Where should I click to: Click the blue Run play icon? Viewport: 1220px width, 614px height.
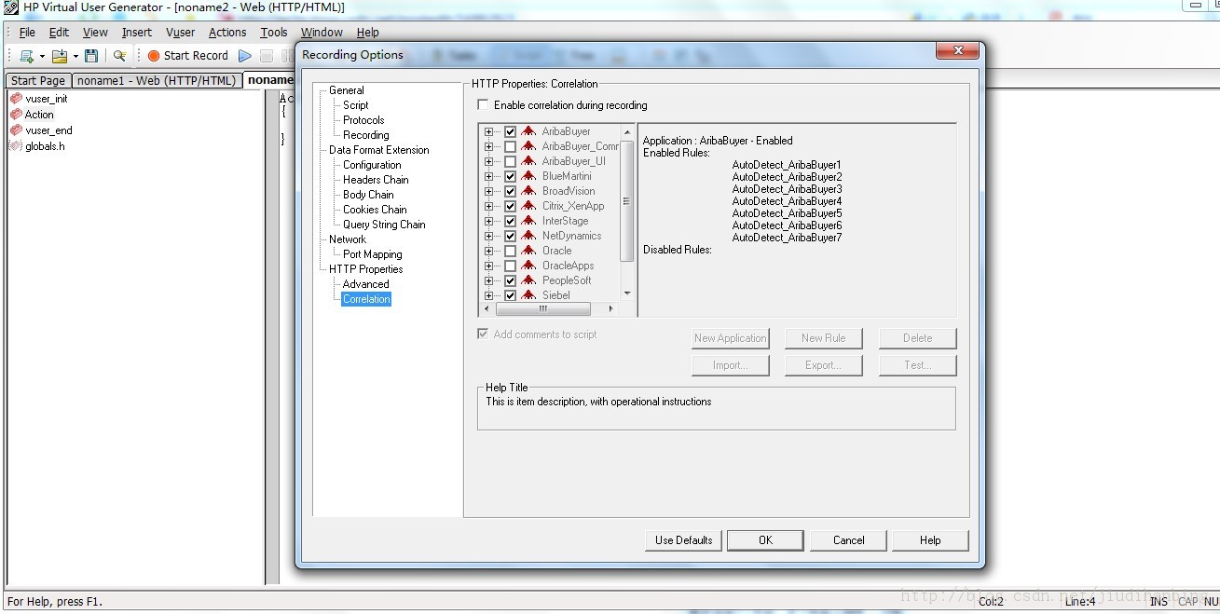[x=245, y=56]
